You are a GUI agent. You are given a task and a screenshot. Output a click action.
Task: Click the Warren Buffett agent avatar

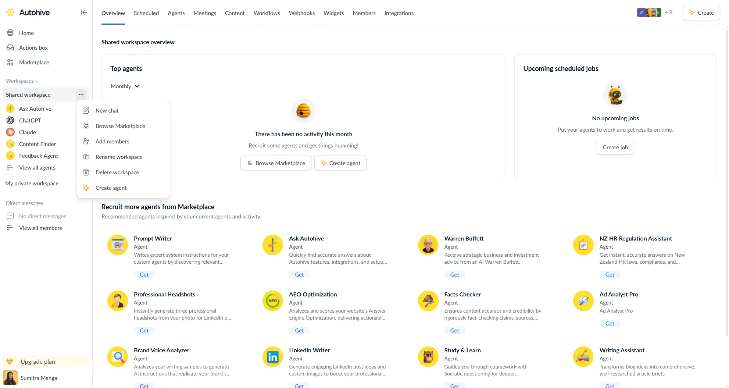pos(428,245)
